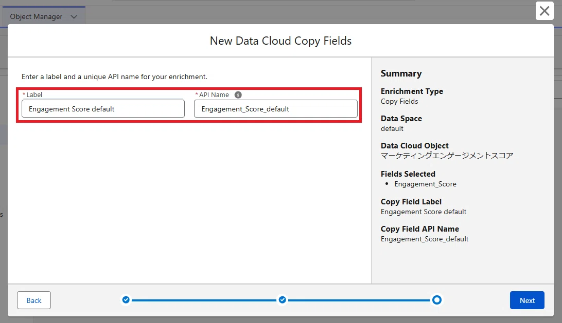Select the Engagement_Score bullet in Fields Selected

click(x=425, y=184)
